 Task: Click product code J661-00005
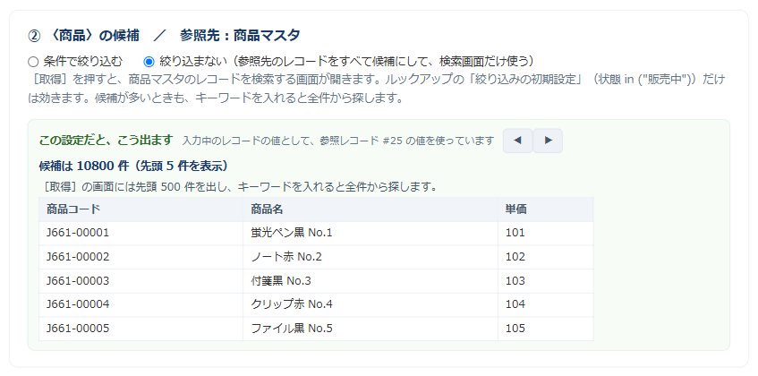[x=78, y=329]
